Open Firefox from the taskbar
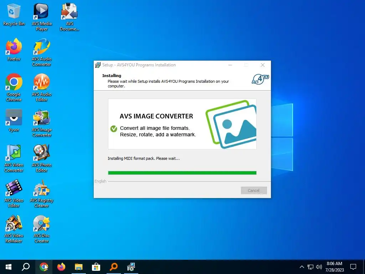Viewport: 365px width, 274px height. click(61, 267)
